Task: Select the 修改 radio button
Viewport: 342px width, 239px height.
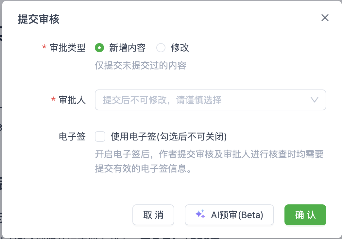Action: (161, 48)
